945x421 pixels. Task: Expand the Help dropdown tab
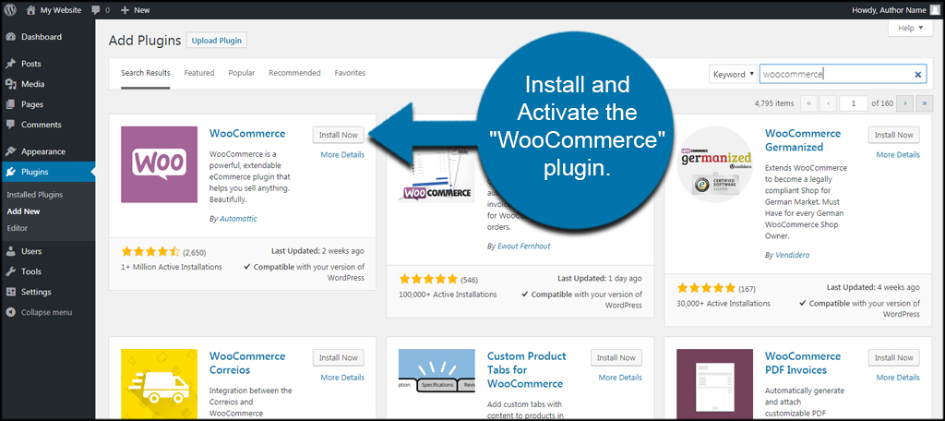(x=910, y=28)
